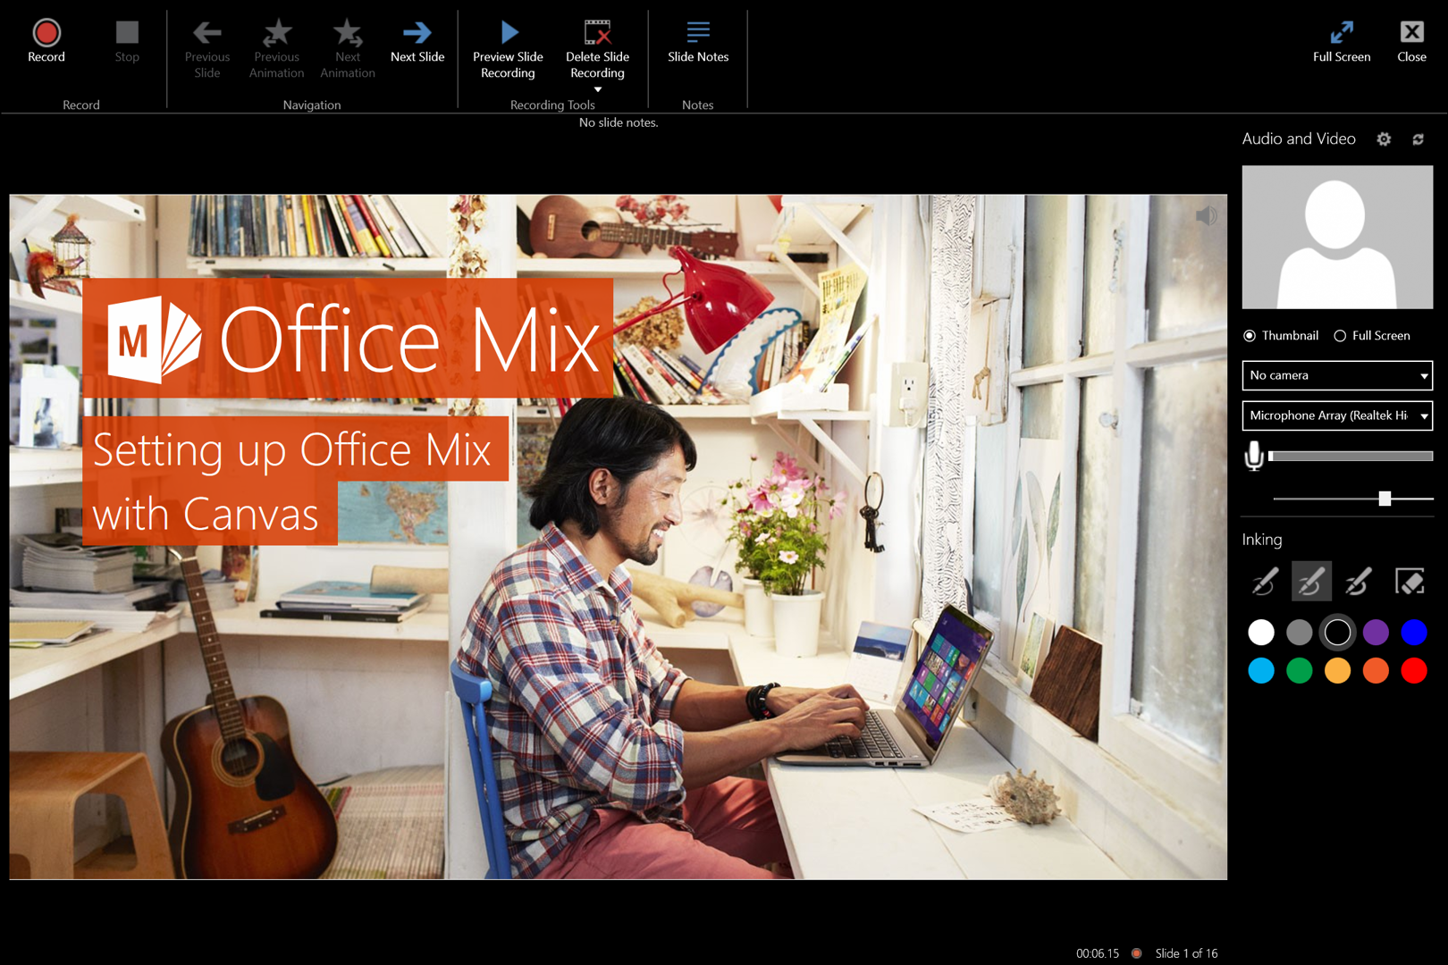Viewport: 1448px width, 965px height.
Task: Select the Full Screen camera radio option
Action: pos(1340,336)
